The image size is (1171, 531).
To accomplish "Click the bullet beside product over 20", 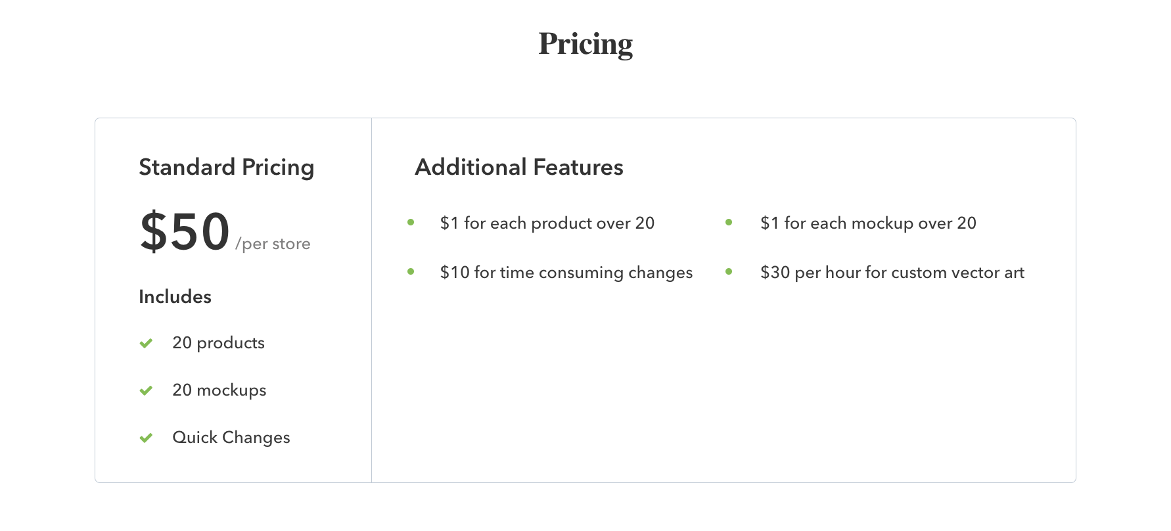I will tap(411, 222).
